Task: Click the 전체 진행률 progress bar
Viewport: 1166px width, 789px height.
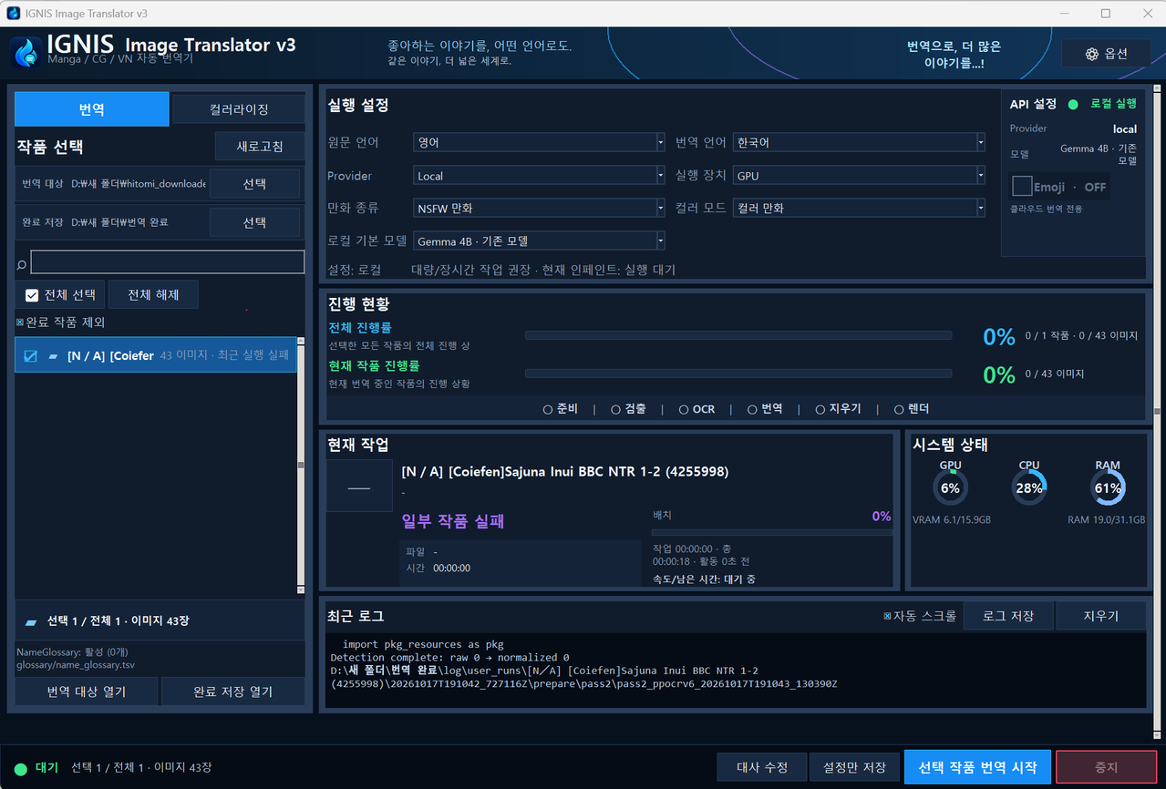Action: [x=738, y=335]
